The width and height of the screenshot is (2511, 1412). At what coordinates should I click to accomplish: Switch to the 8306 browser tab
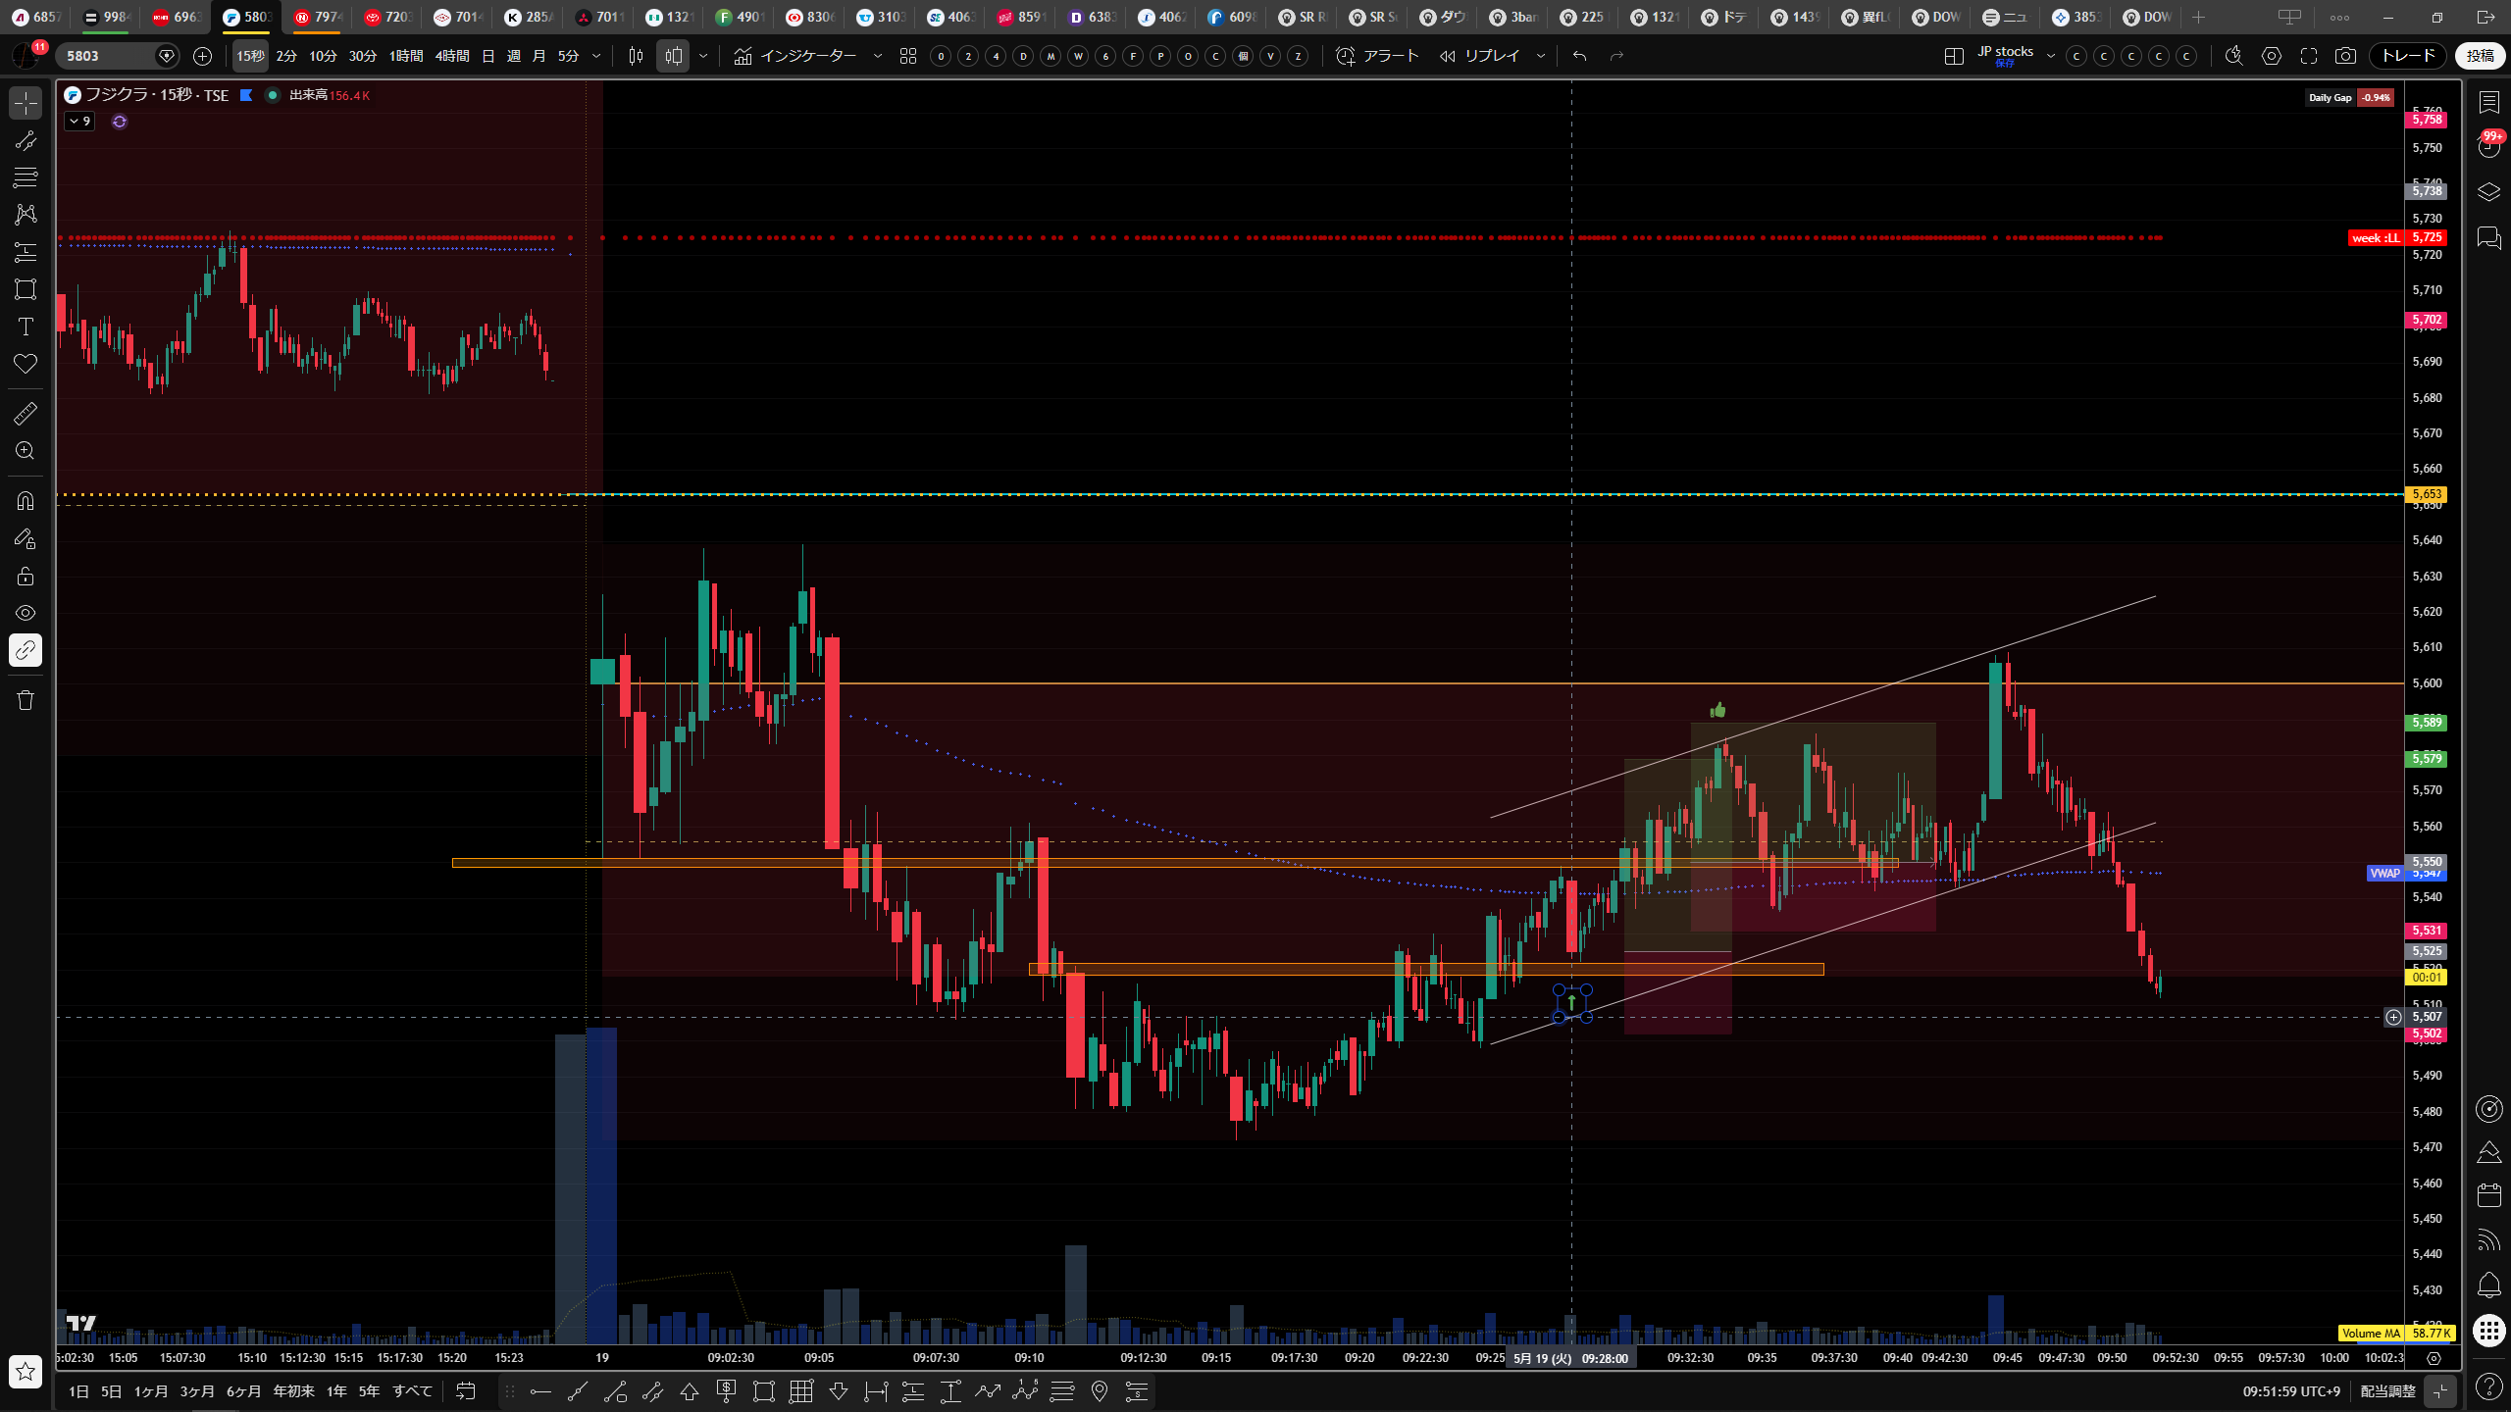810,17
